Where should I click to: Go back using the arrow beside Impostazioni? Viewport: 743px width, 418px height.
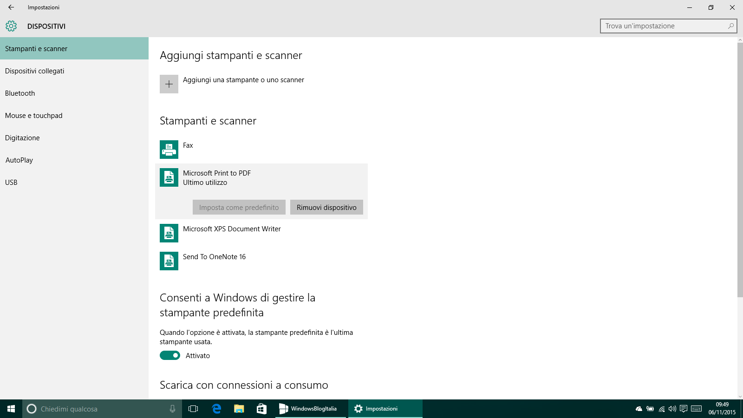(x=11, y=7)
